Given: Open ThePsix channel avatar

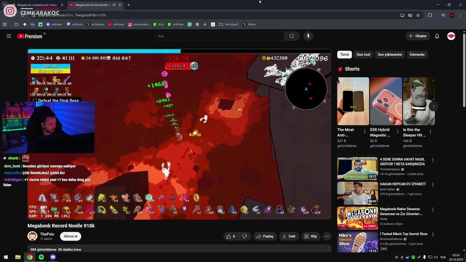Looking at the screenshot, I should coord(32,236).
